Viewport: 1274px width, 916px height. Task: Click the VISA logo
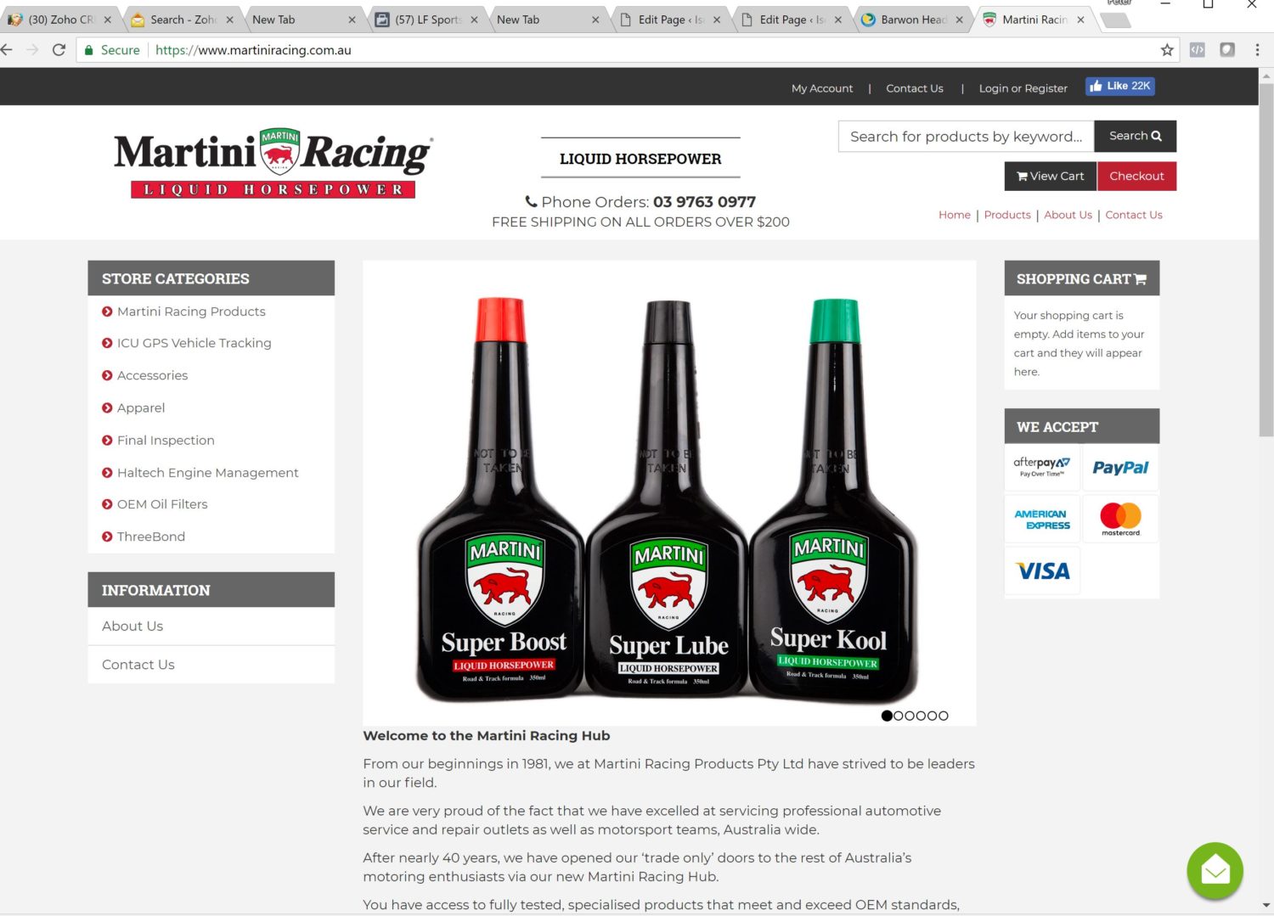pos(1043,570)
